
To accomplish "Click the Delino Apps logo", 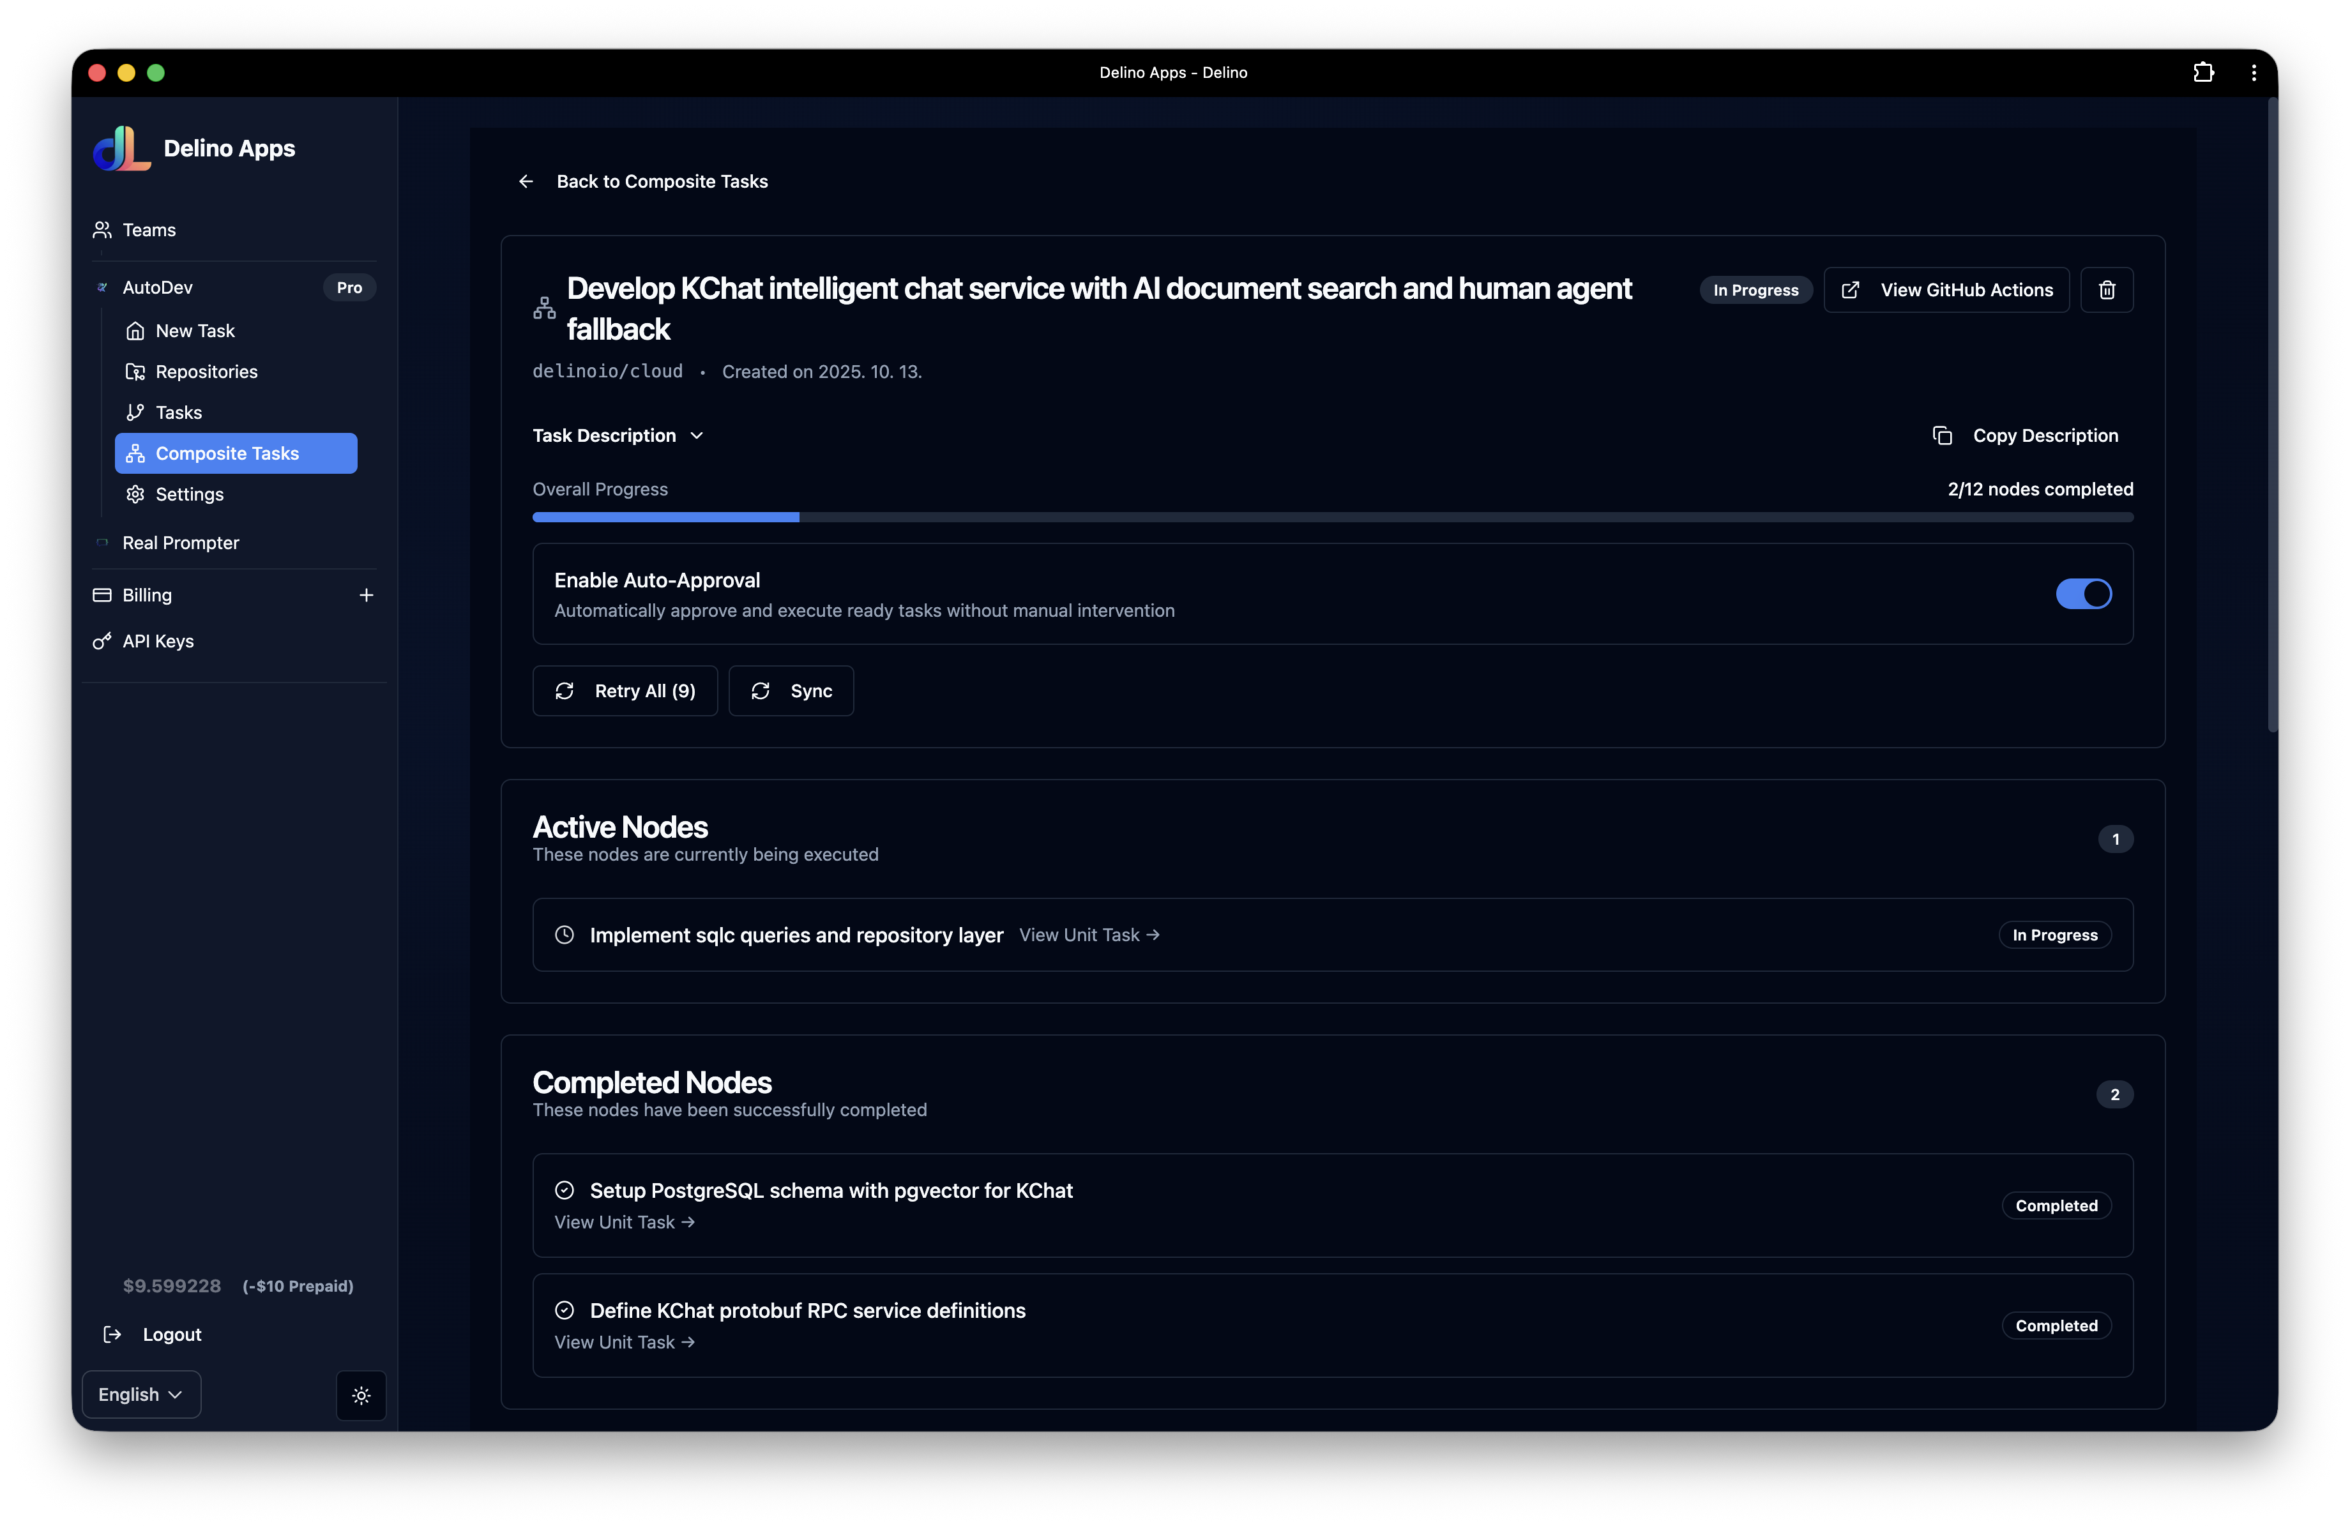I will (121, 149).
